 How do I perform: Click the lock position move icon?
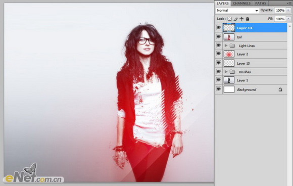(241, 19)
